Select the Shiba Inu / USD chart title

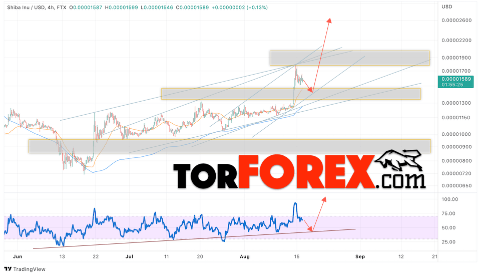click(37, 8)
